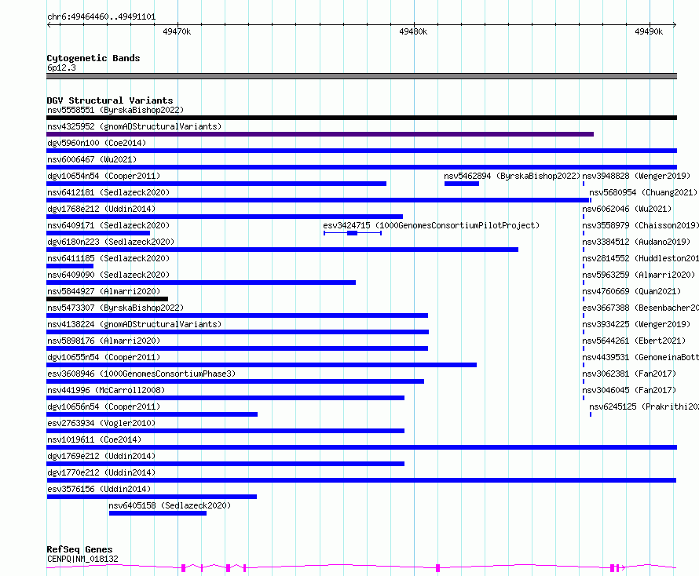Image resolution: width=699 pixels, height=576 pixels.
Task: Click the nsv6405158 (Sedlazeck2020) label
Action: [x=170, y=505]
